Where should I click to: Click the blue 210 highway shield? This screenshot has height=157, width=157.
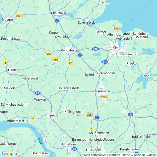pos(95,49)
